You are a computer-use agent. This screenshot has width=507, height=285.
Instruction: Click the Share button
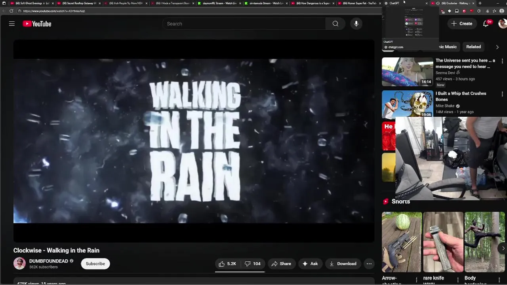281,264
